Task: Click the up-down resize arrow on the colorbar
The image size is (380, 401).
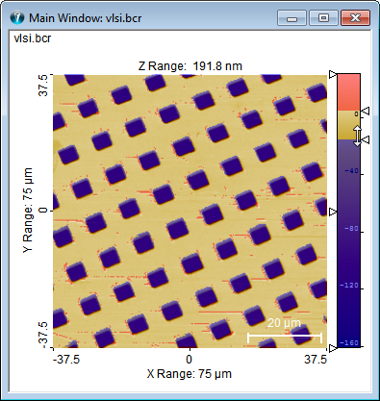Action: click(357, 136)
